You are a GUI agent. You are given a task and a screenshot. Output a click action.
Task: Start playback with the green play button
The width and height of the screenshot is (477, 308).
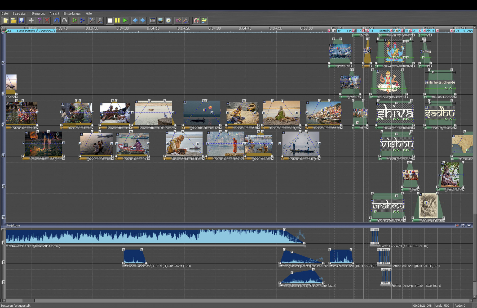click(x=125, y=20)
